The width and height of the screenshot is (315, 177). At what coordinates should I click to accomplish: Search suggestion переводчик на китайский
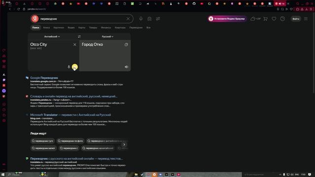[98, 148]
